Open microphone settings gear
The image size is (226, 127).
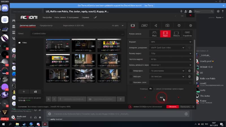tap(189, 71)
